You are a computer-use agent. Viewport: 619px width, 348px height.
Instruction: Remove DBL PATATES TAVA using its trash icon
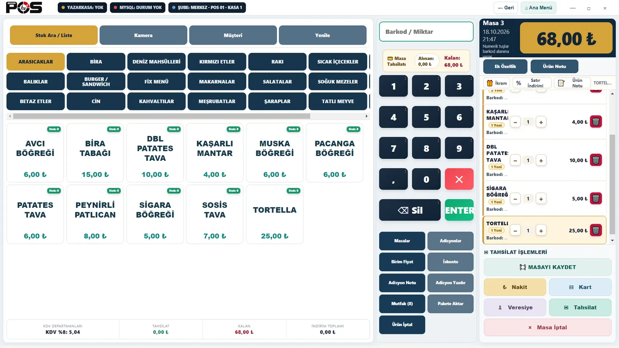point(595,160)
